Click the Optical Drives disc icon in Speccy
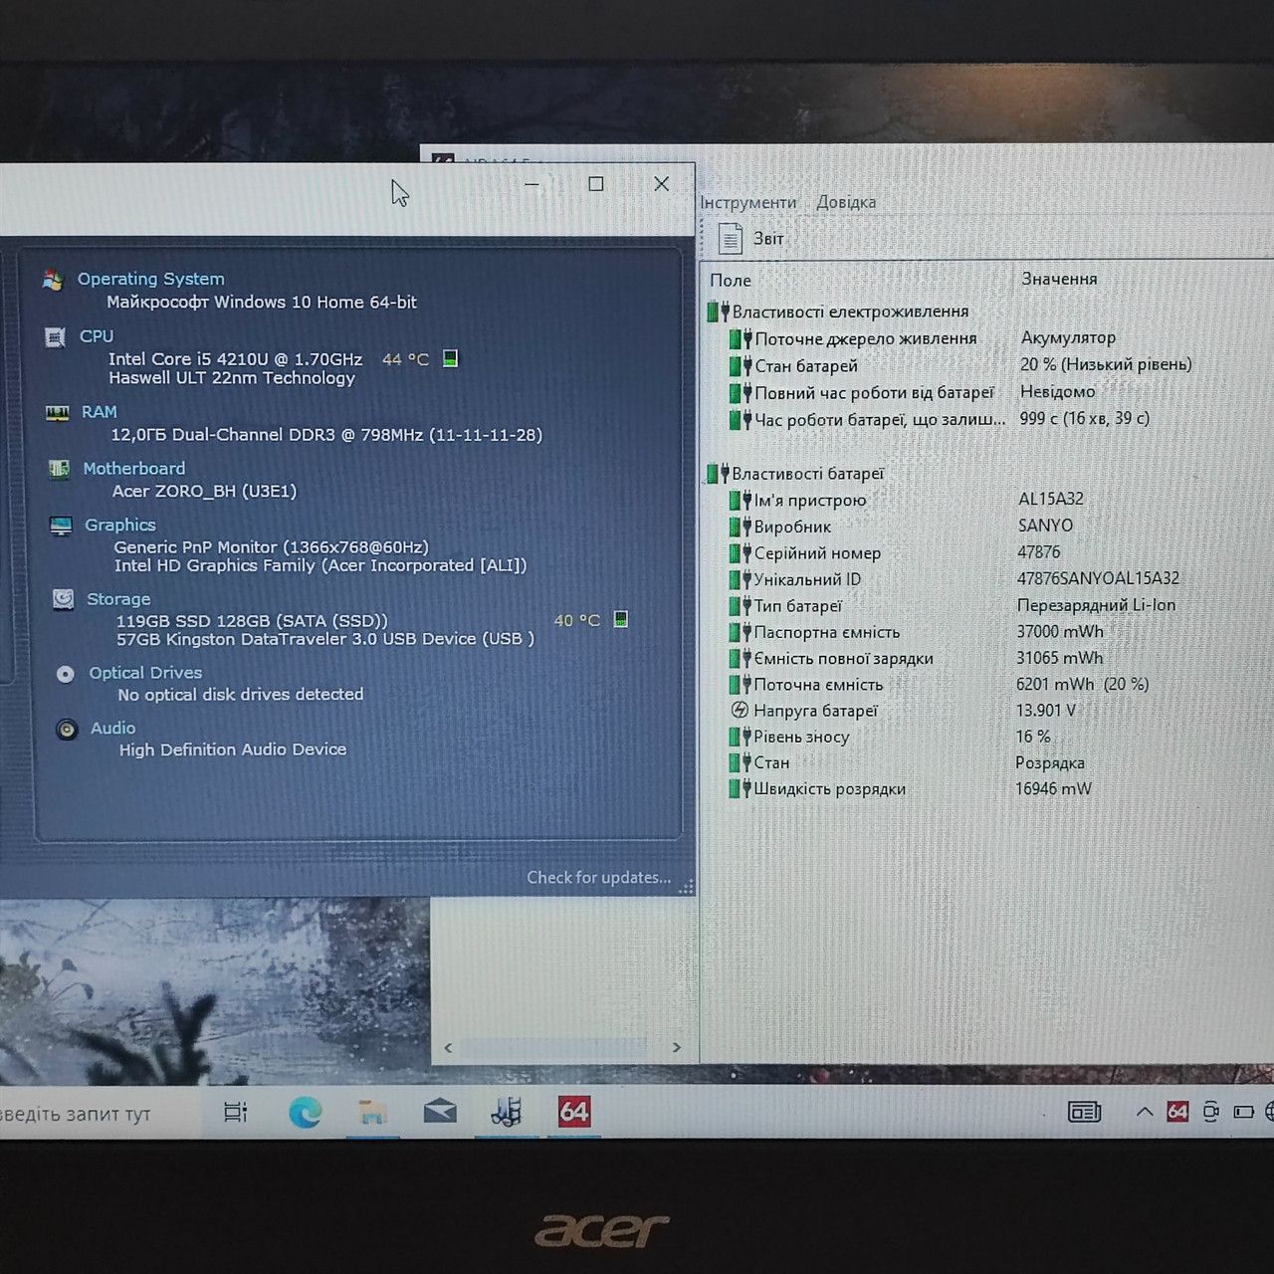This screenshot has height=1274, width=1274. (66, 674)
